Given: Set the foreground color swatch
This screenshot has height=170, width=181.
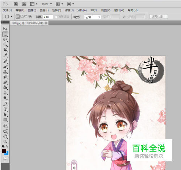Looking at the screenshot, I should click(4, 151).
